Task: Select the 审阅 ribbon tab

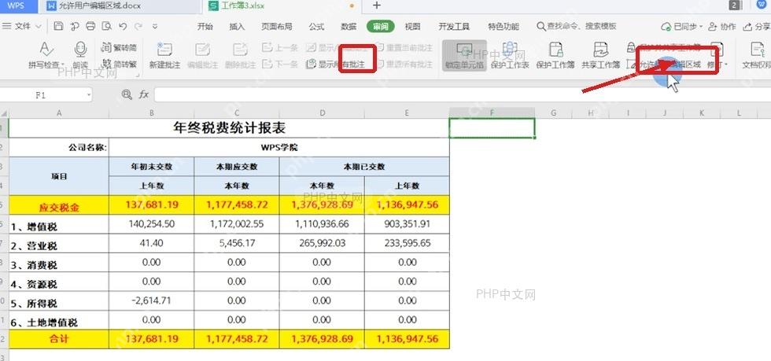Action: [381, 27]
